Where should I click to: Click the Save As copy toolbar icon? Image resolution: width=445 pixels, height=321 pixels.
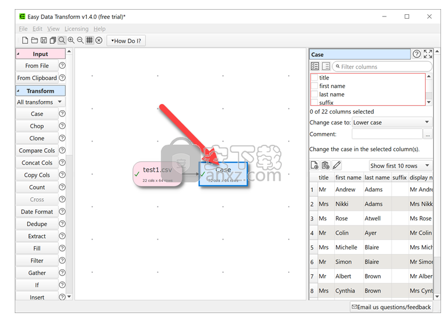pos(52,40)
